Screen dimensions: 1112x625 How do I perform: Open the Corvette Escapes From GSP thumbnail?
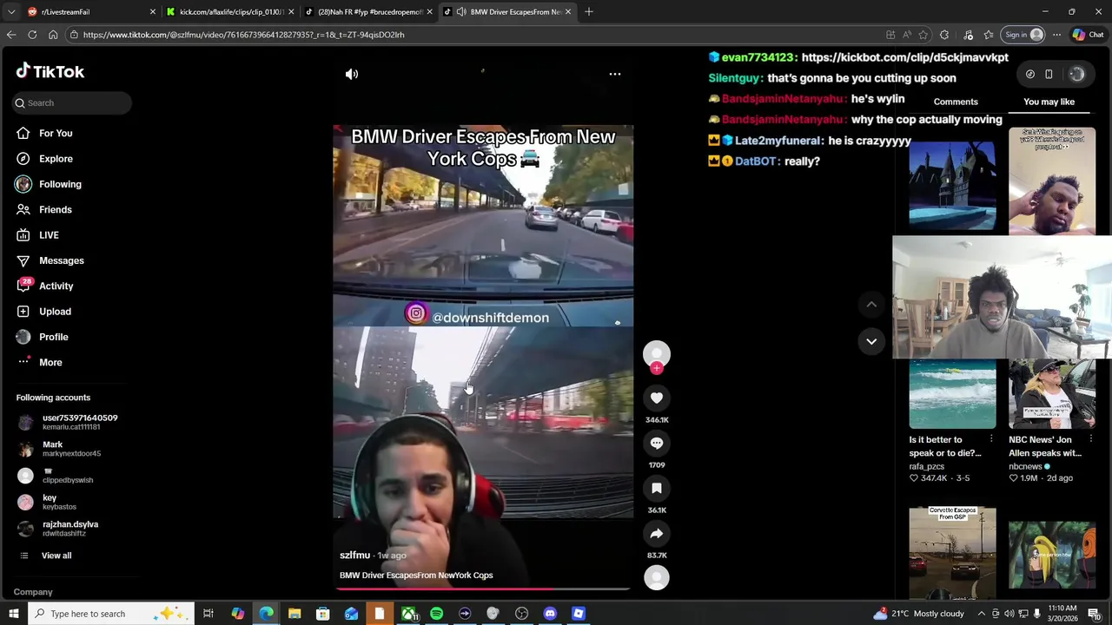(952, 552)
